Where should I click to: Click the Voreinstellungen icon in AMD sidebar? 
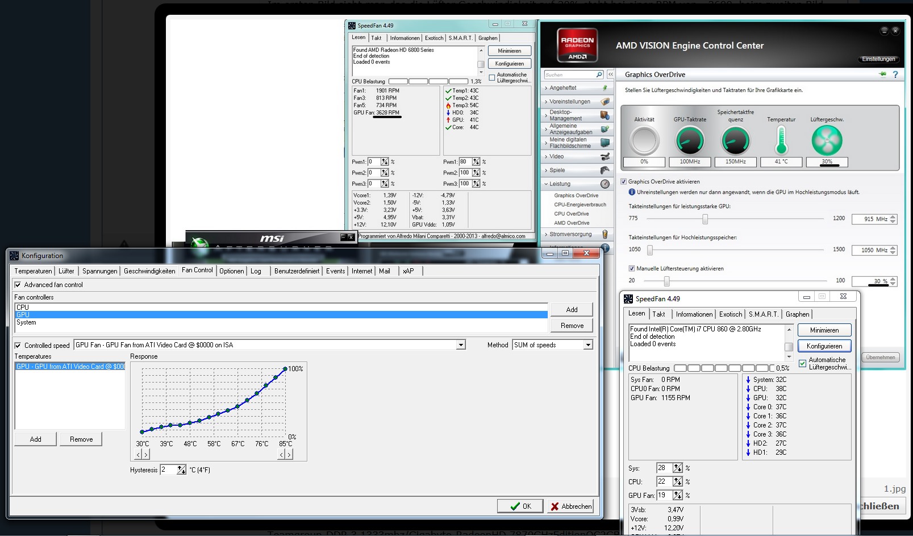tap(605, 102)
